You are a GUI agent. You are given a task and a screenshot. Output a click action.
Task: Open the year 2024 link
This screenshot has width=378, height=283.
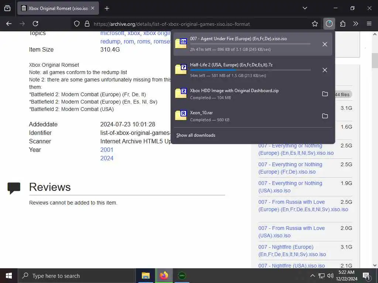[x=107, y=158]
